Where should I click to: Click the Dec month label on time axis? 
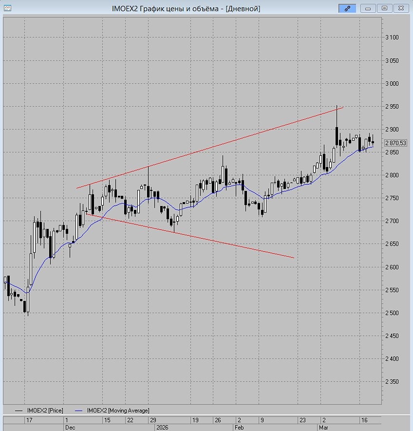click(70, 428)
